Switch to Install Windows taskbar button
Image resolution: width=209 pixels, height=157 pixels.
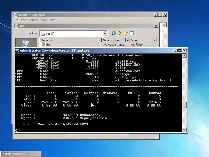pyautogui.click(x=21, y=154)
